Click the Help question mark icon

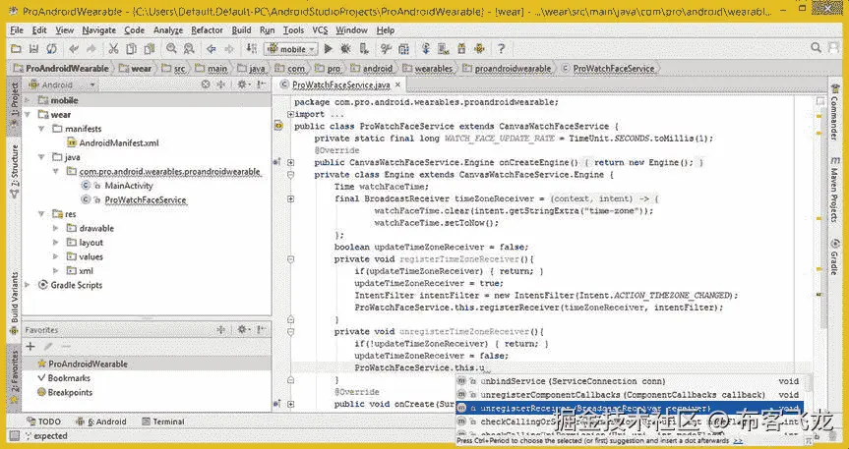502,49
